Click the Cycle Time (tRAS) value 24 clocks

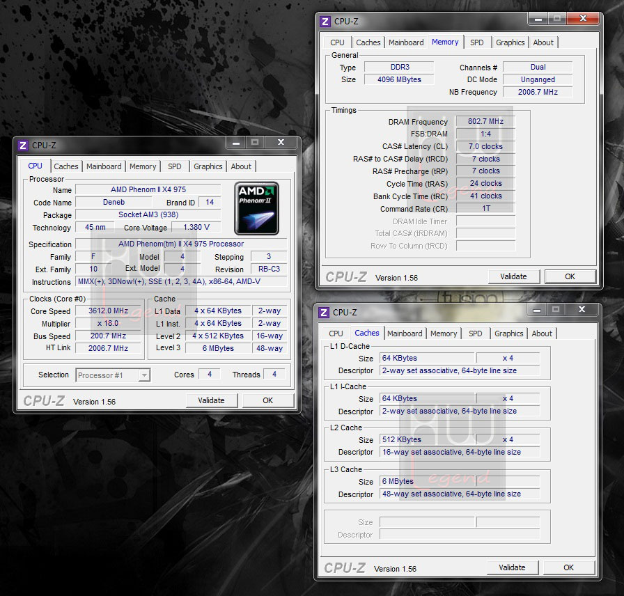click(485, 183)
